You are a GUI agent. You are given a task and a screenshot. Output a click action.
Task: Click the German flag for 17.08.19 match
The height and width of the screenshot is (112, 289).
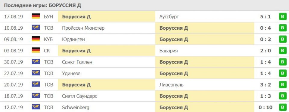36,16
